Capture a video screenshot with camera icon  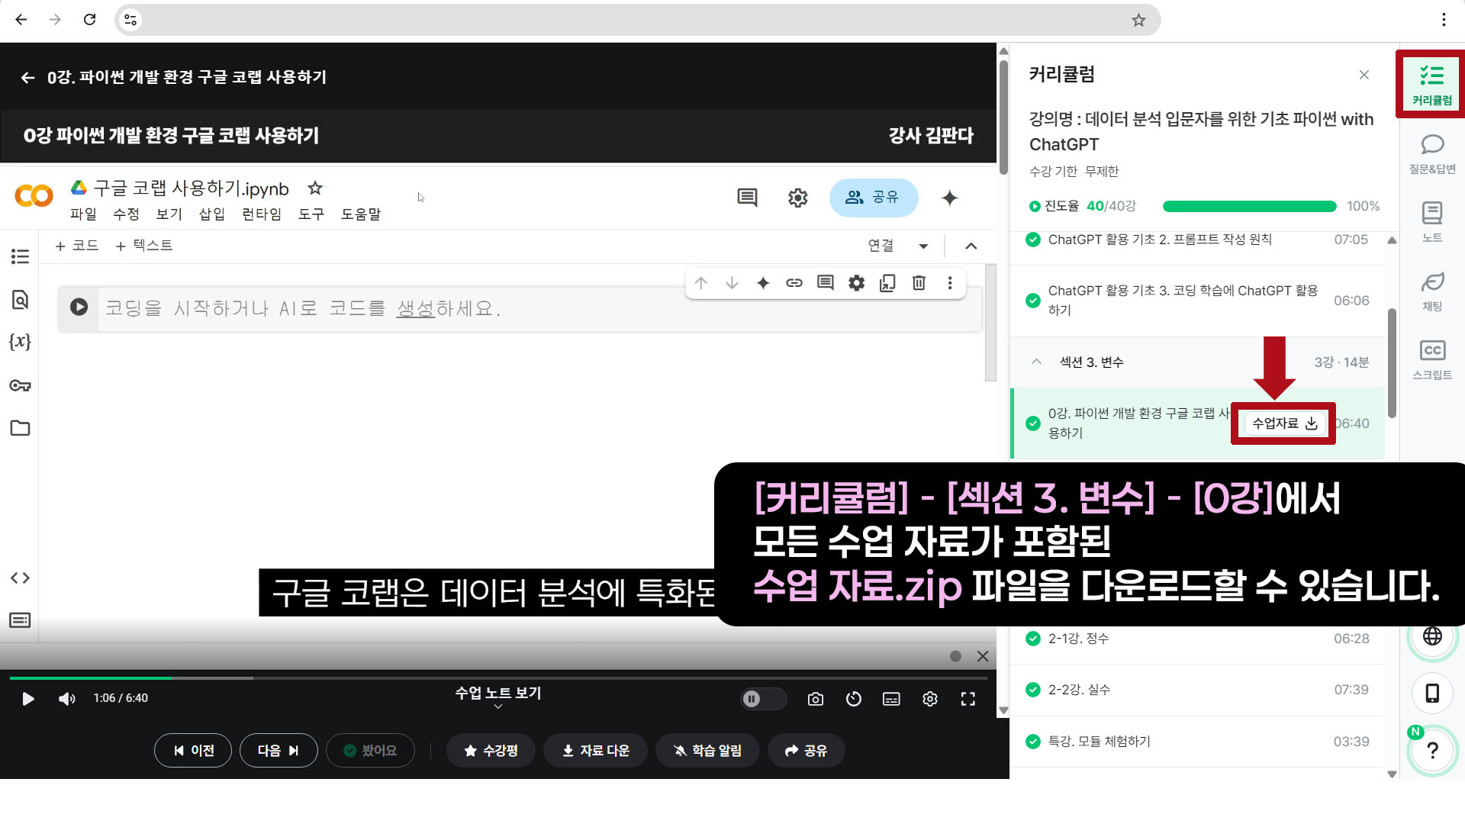click(816, 699)
